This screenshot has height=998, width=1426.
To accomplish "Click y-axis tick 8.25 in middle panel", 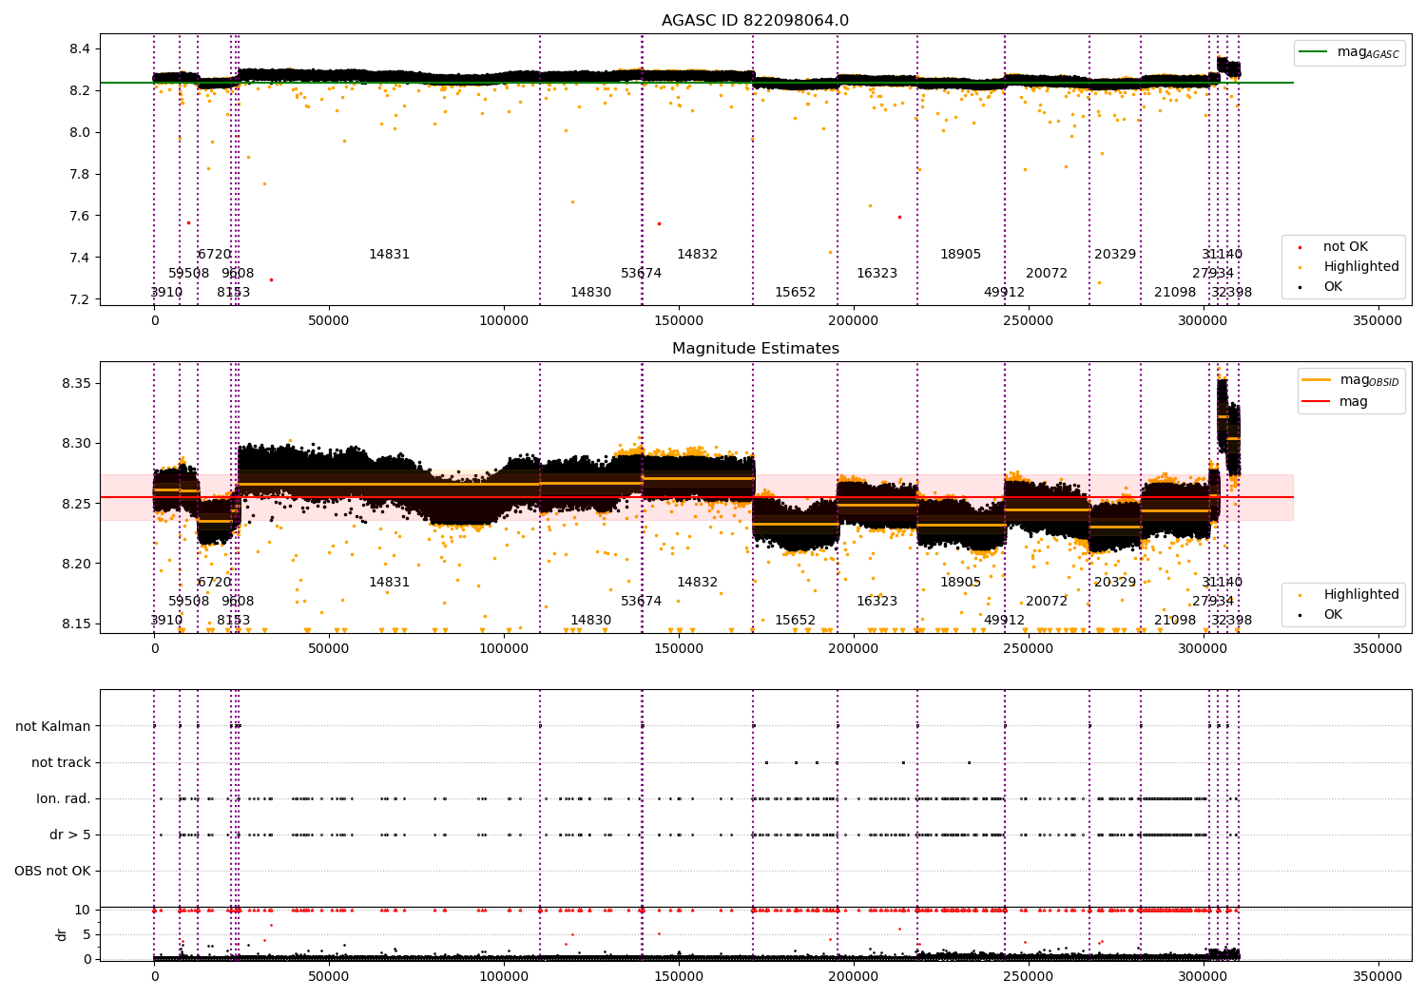I will click(77, 504).
